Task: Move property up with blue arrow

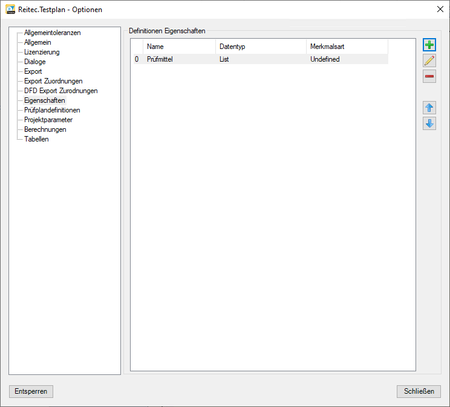Action: pyautogui.click(x=429, y=108)
